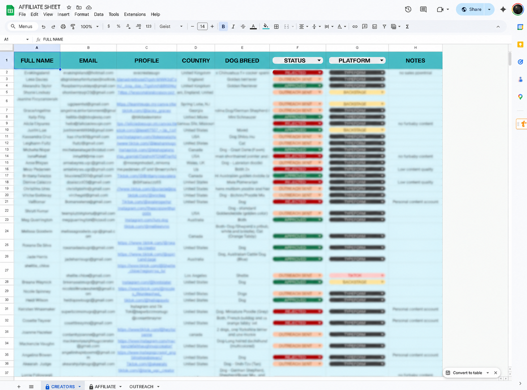The width and height of the screenshot is (527, 390).
Task: Collapse the toolbar with chevron
Action: [x=498, y=26]
